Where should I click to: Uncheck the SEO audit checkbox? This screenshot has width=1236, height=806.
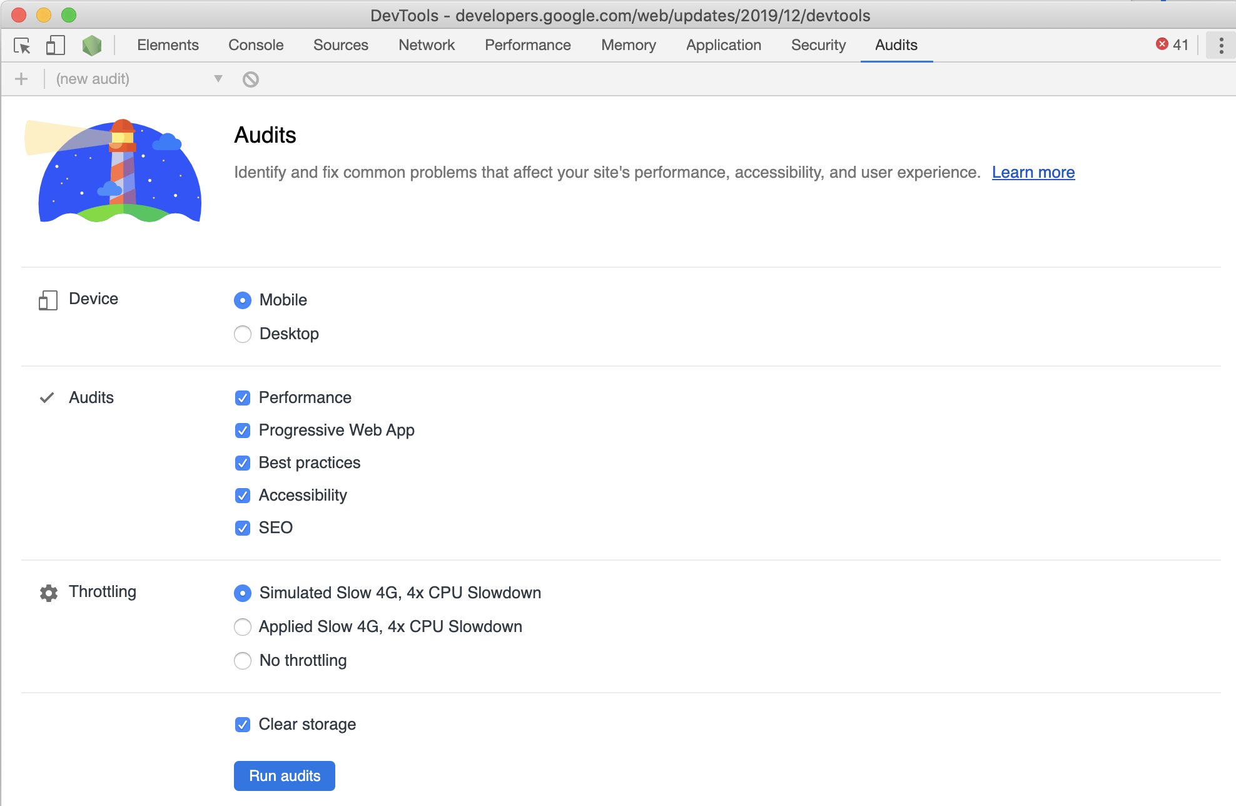(x=243, y=528)
